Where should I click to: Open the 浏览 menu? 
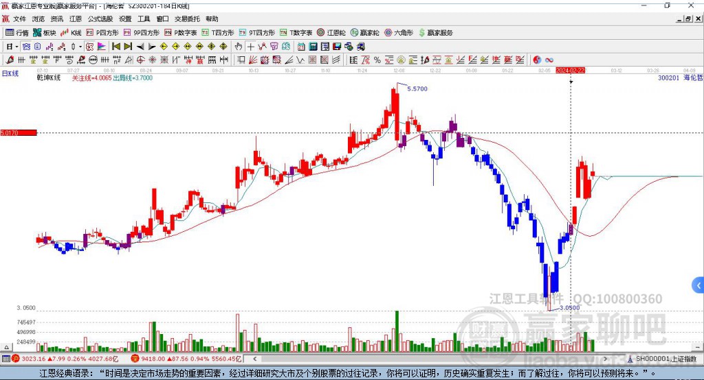pyautogui.click(x=38, y=19)
